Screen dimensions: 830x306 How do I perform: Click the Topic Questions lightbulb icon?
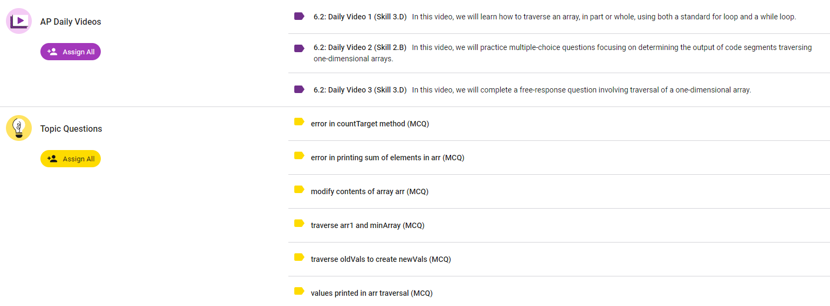point(19,128)
